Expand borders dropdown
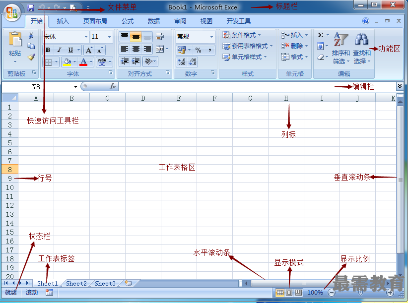 [56, 62]
